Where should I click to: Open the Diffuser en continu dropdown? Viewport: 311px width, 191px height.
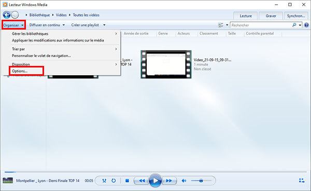click(47, 25)
